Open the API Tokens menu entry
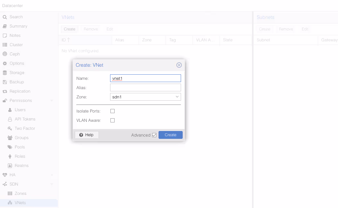Image resolution: width=338 pixels, height=208 pixels. [x=25, y=119]
